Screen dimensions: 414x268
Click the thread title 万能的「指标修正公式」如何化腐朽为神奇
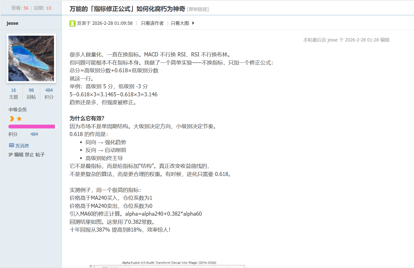tap(127, 9)
